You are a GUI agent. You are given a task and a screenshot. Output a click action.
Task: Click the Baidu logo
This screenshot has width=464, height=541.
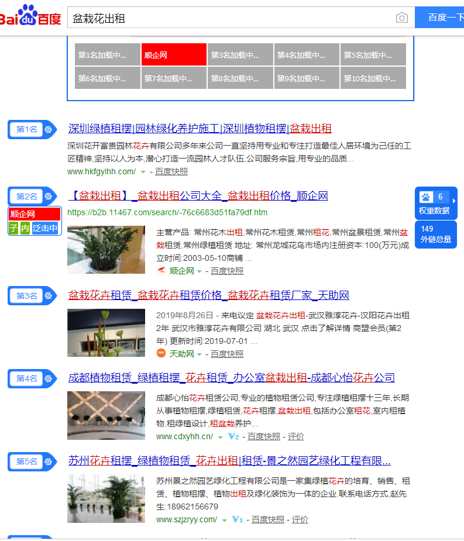(30, 16)
